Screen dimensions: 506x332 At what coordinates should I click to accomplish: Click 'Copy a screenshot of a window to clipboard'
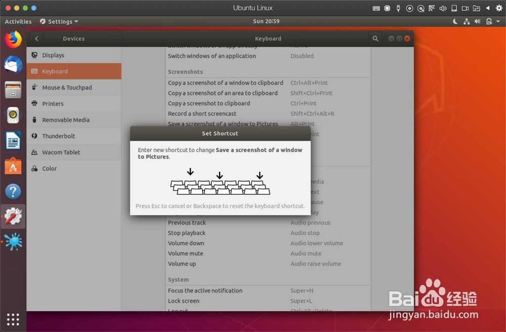tap(268, 83)
